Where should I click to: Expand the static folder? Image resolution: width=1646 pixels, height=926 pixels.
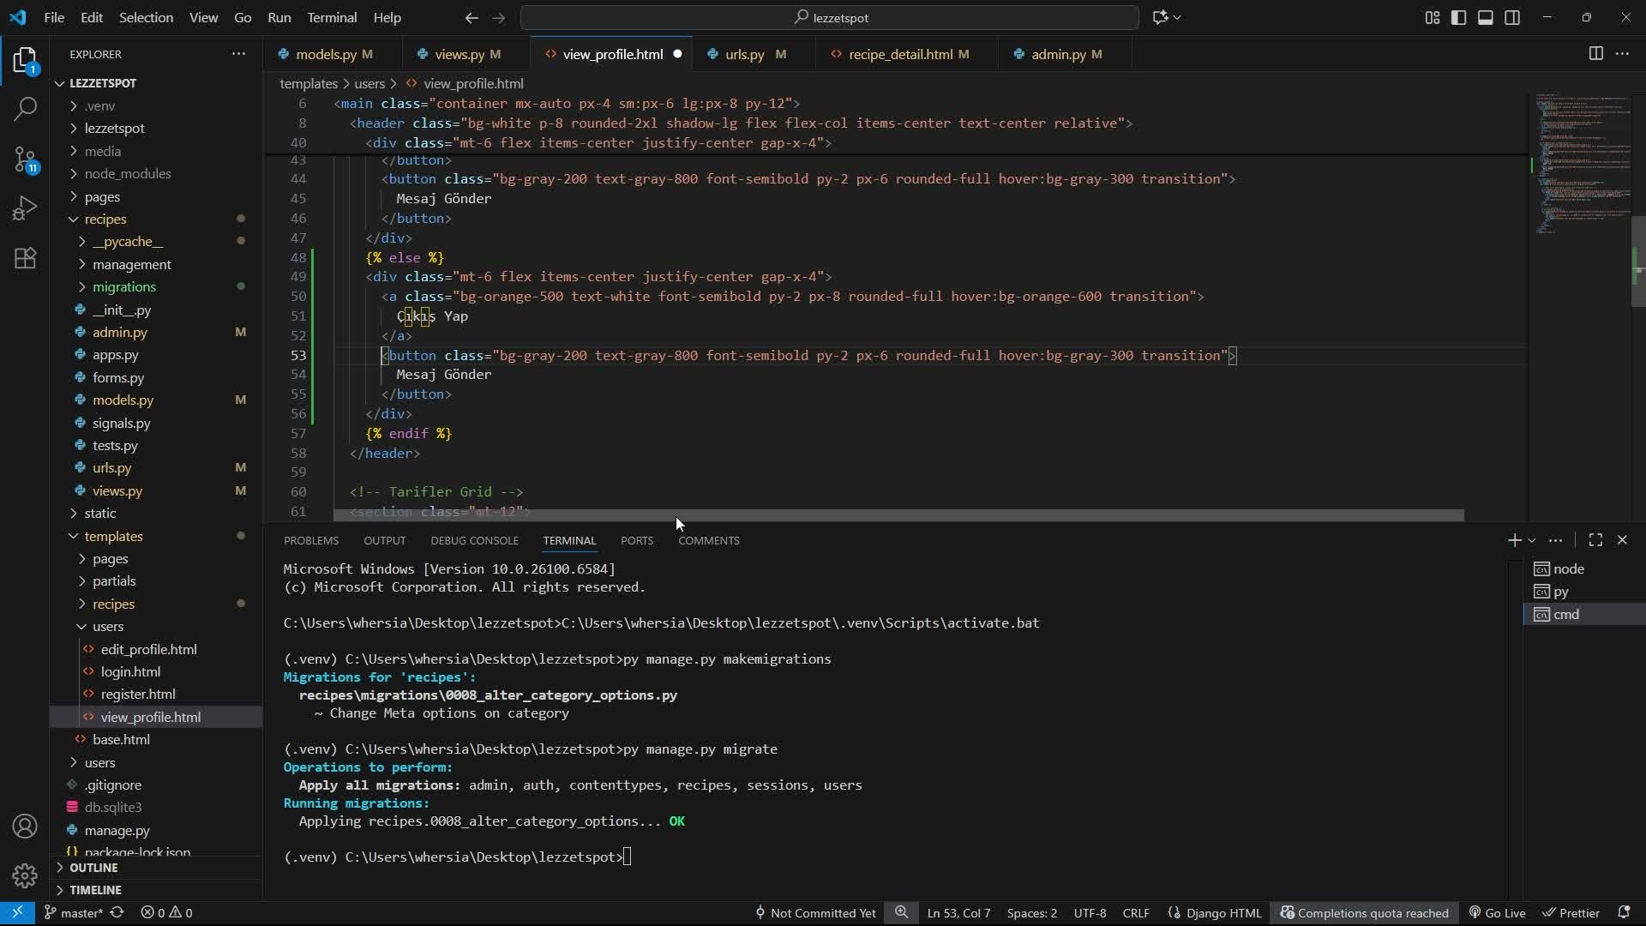click(x=100, y=513)
